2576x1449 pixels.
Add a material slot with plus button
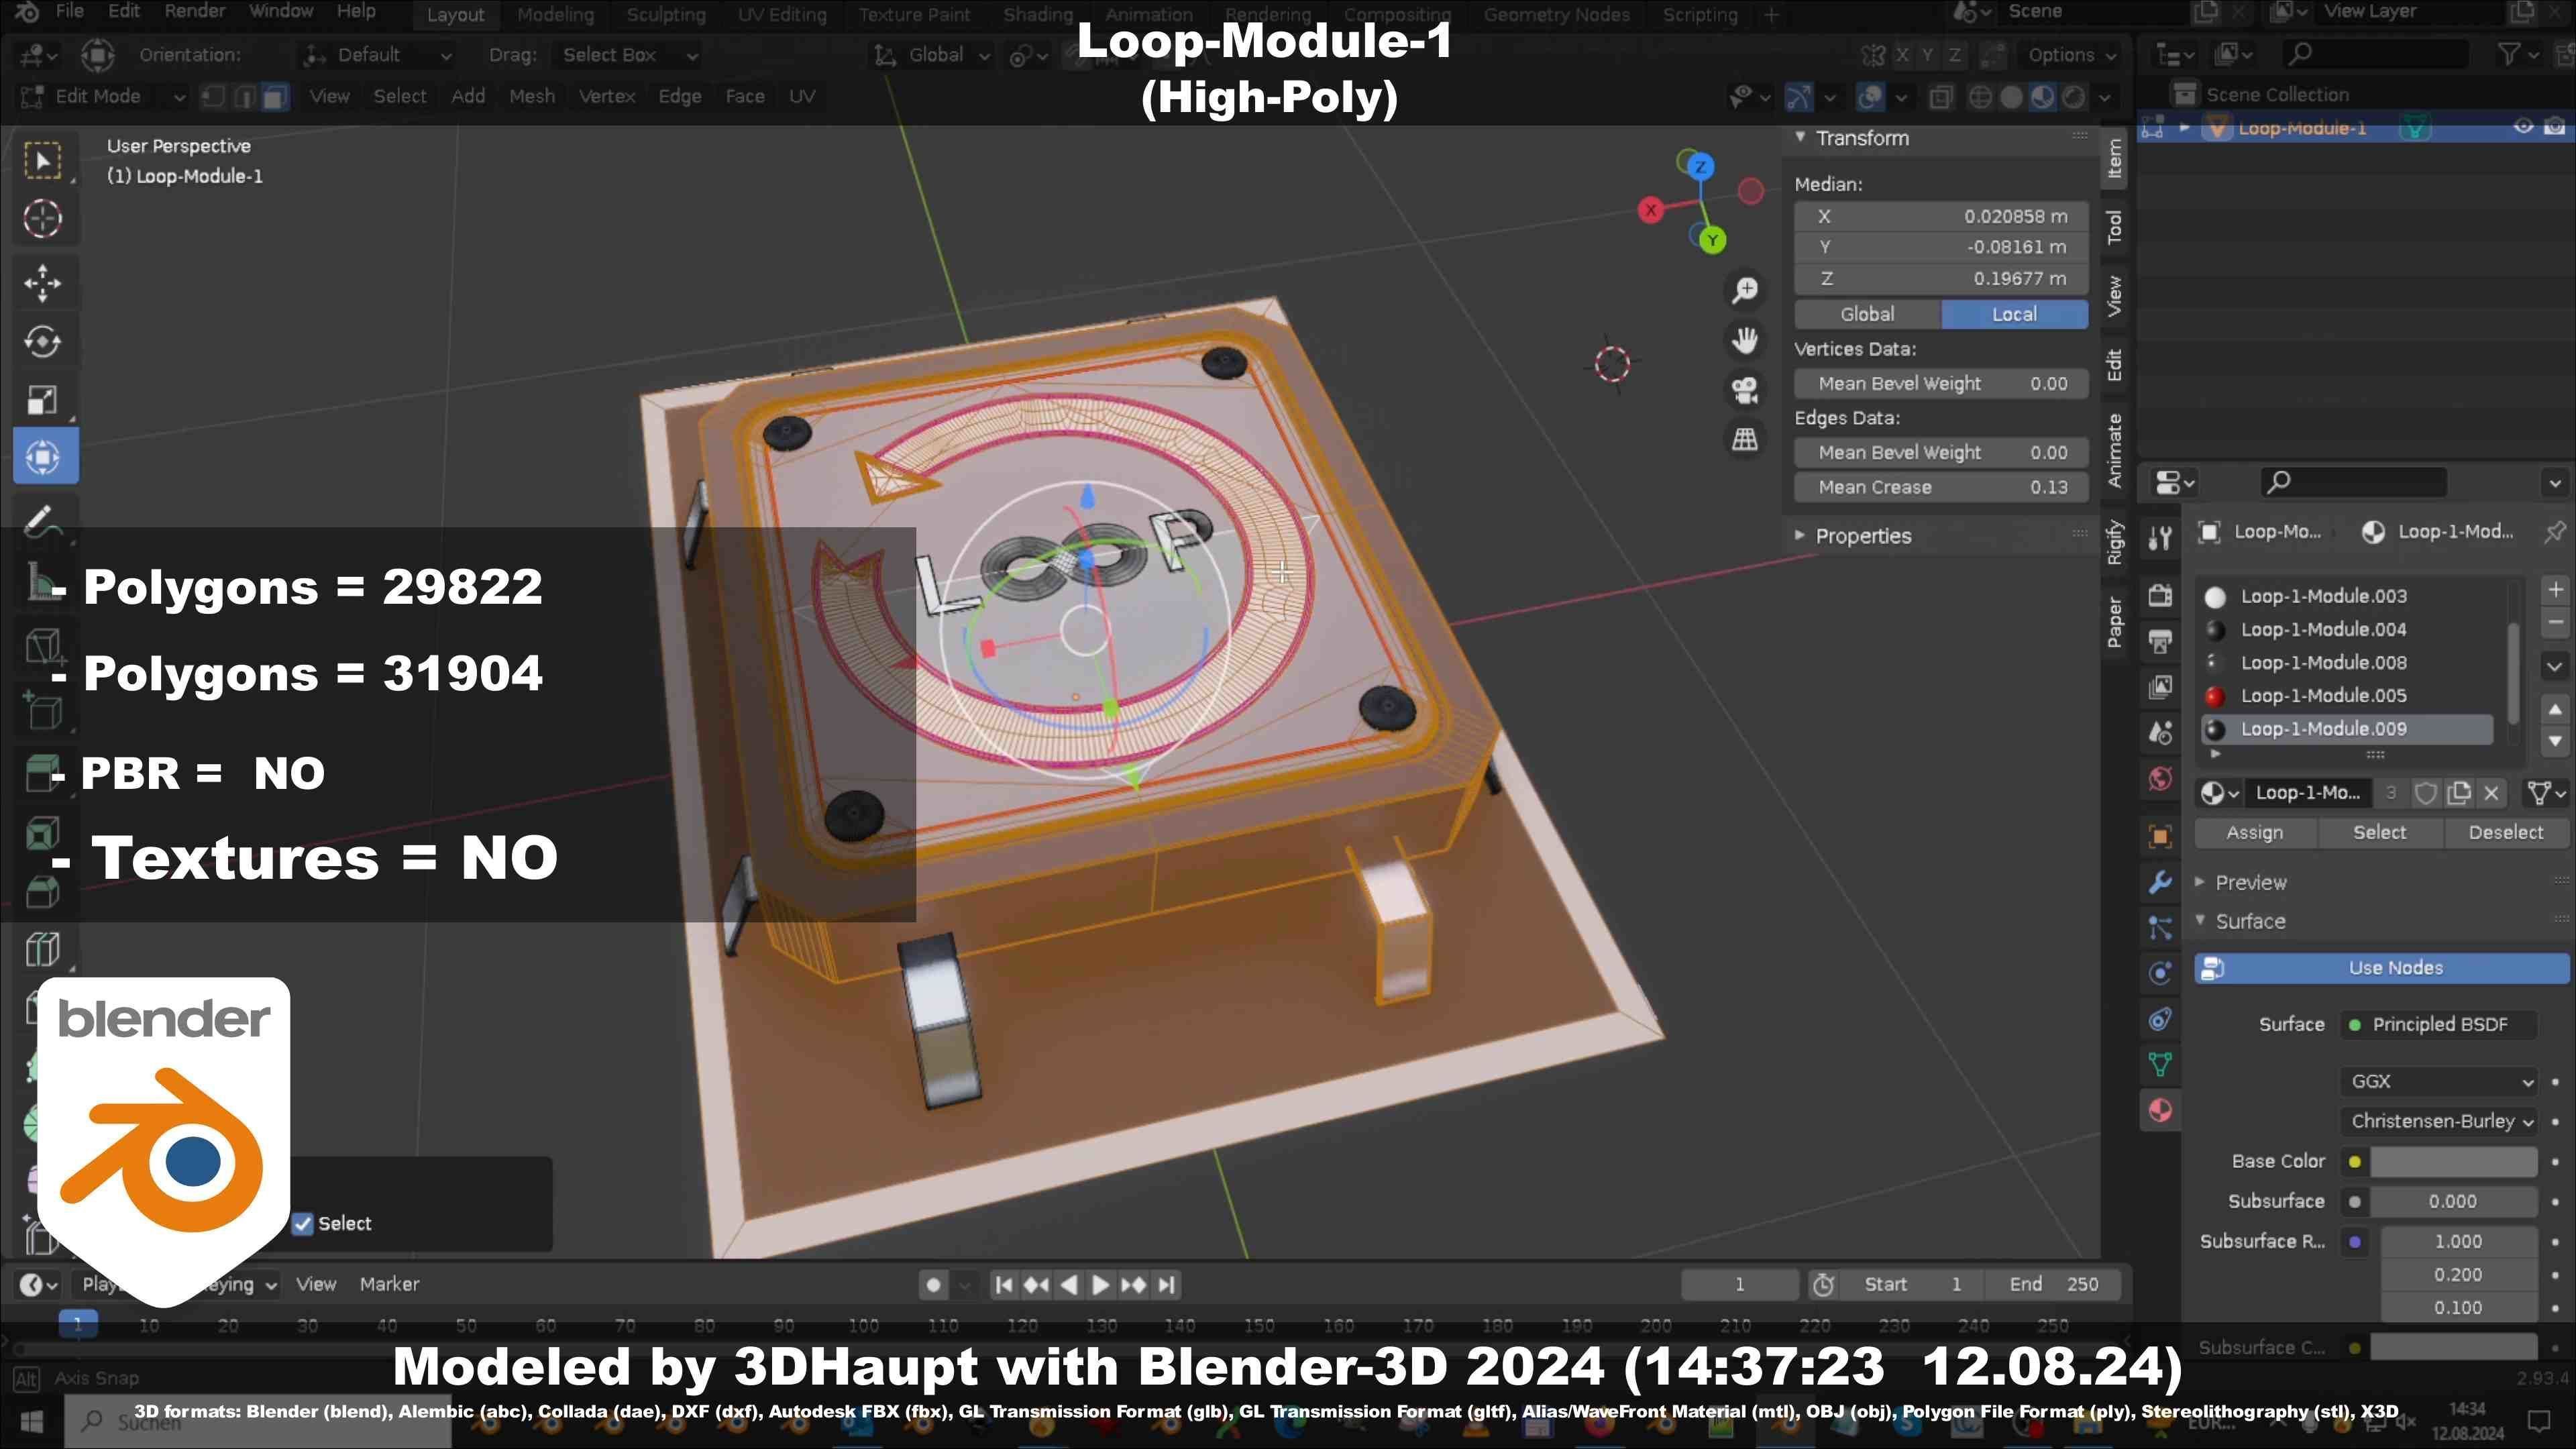[x=2556, y=590]
